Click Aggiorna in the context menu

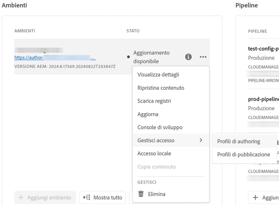click(x=148, y=114)
